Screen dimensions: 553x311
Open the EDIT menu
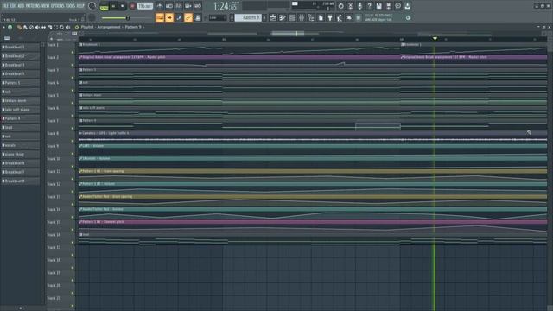(x=13, y=6)
